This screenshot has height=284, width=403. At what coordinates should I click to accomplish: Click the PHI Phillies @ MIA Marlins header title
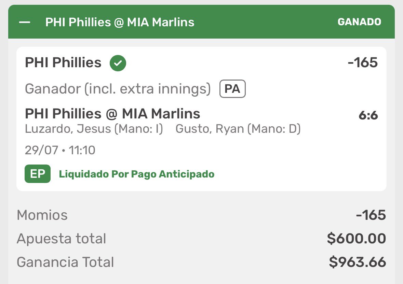[x=120, y=22]
